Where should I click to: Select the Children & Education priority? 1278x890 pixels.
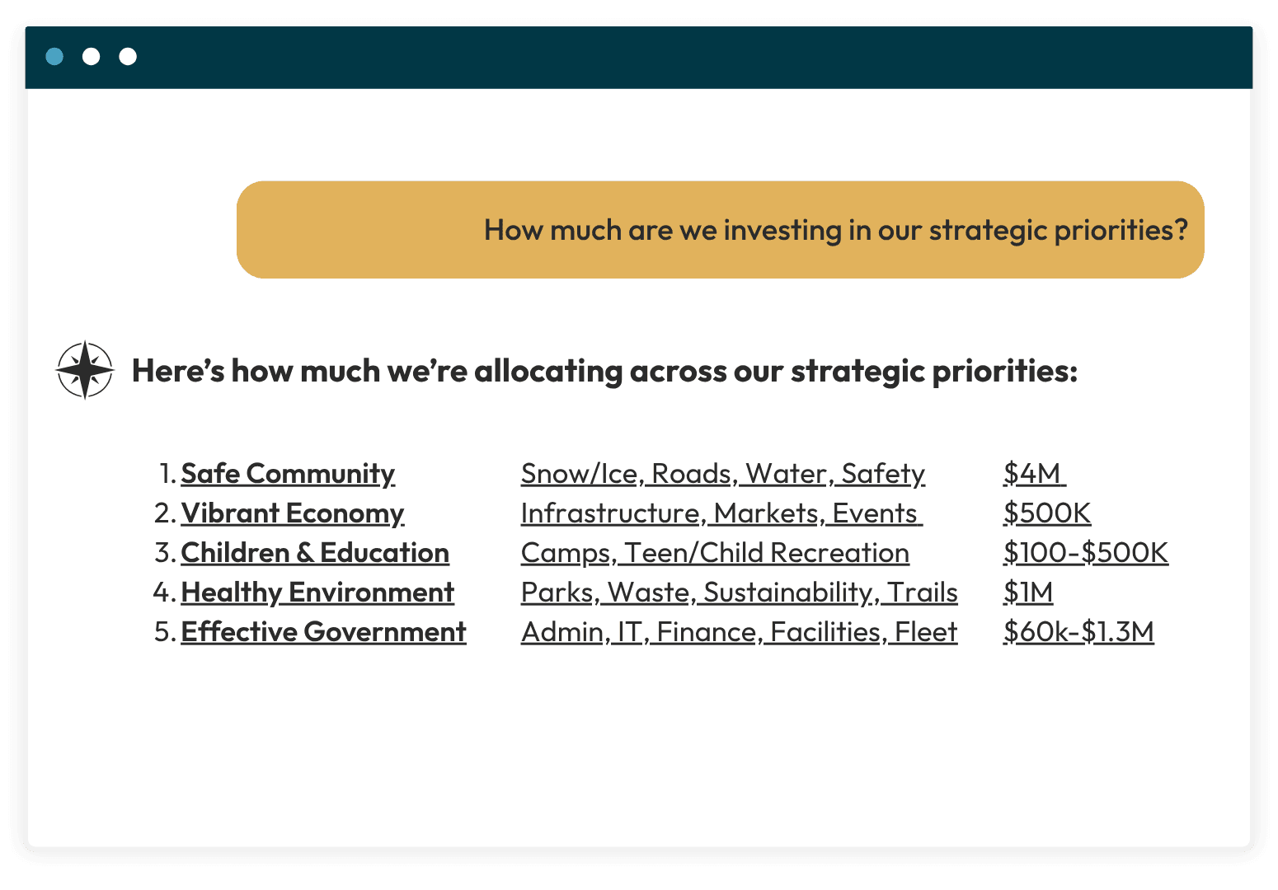(314, 553)
